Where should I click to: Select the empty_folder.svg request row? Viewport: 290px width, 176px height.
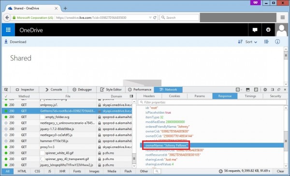[x=67, y=117]
